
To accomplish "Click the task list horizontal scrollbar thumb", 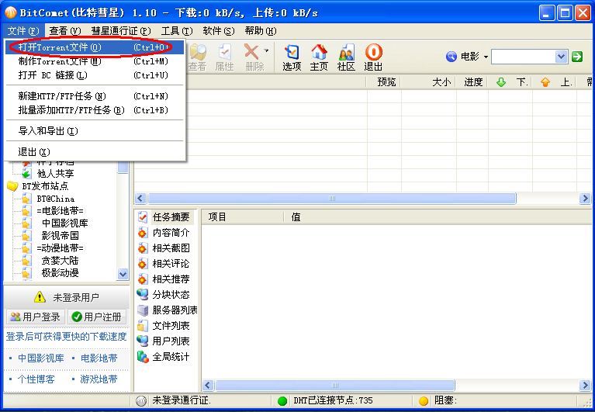I will point(332,198).
